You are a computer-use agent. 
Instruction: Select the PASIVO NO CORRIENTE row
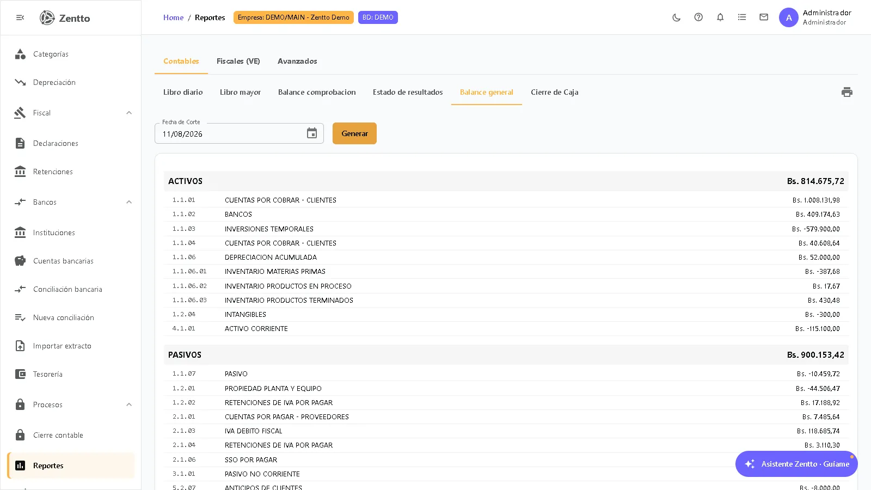point(506,474)
